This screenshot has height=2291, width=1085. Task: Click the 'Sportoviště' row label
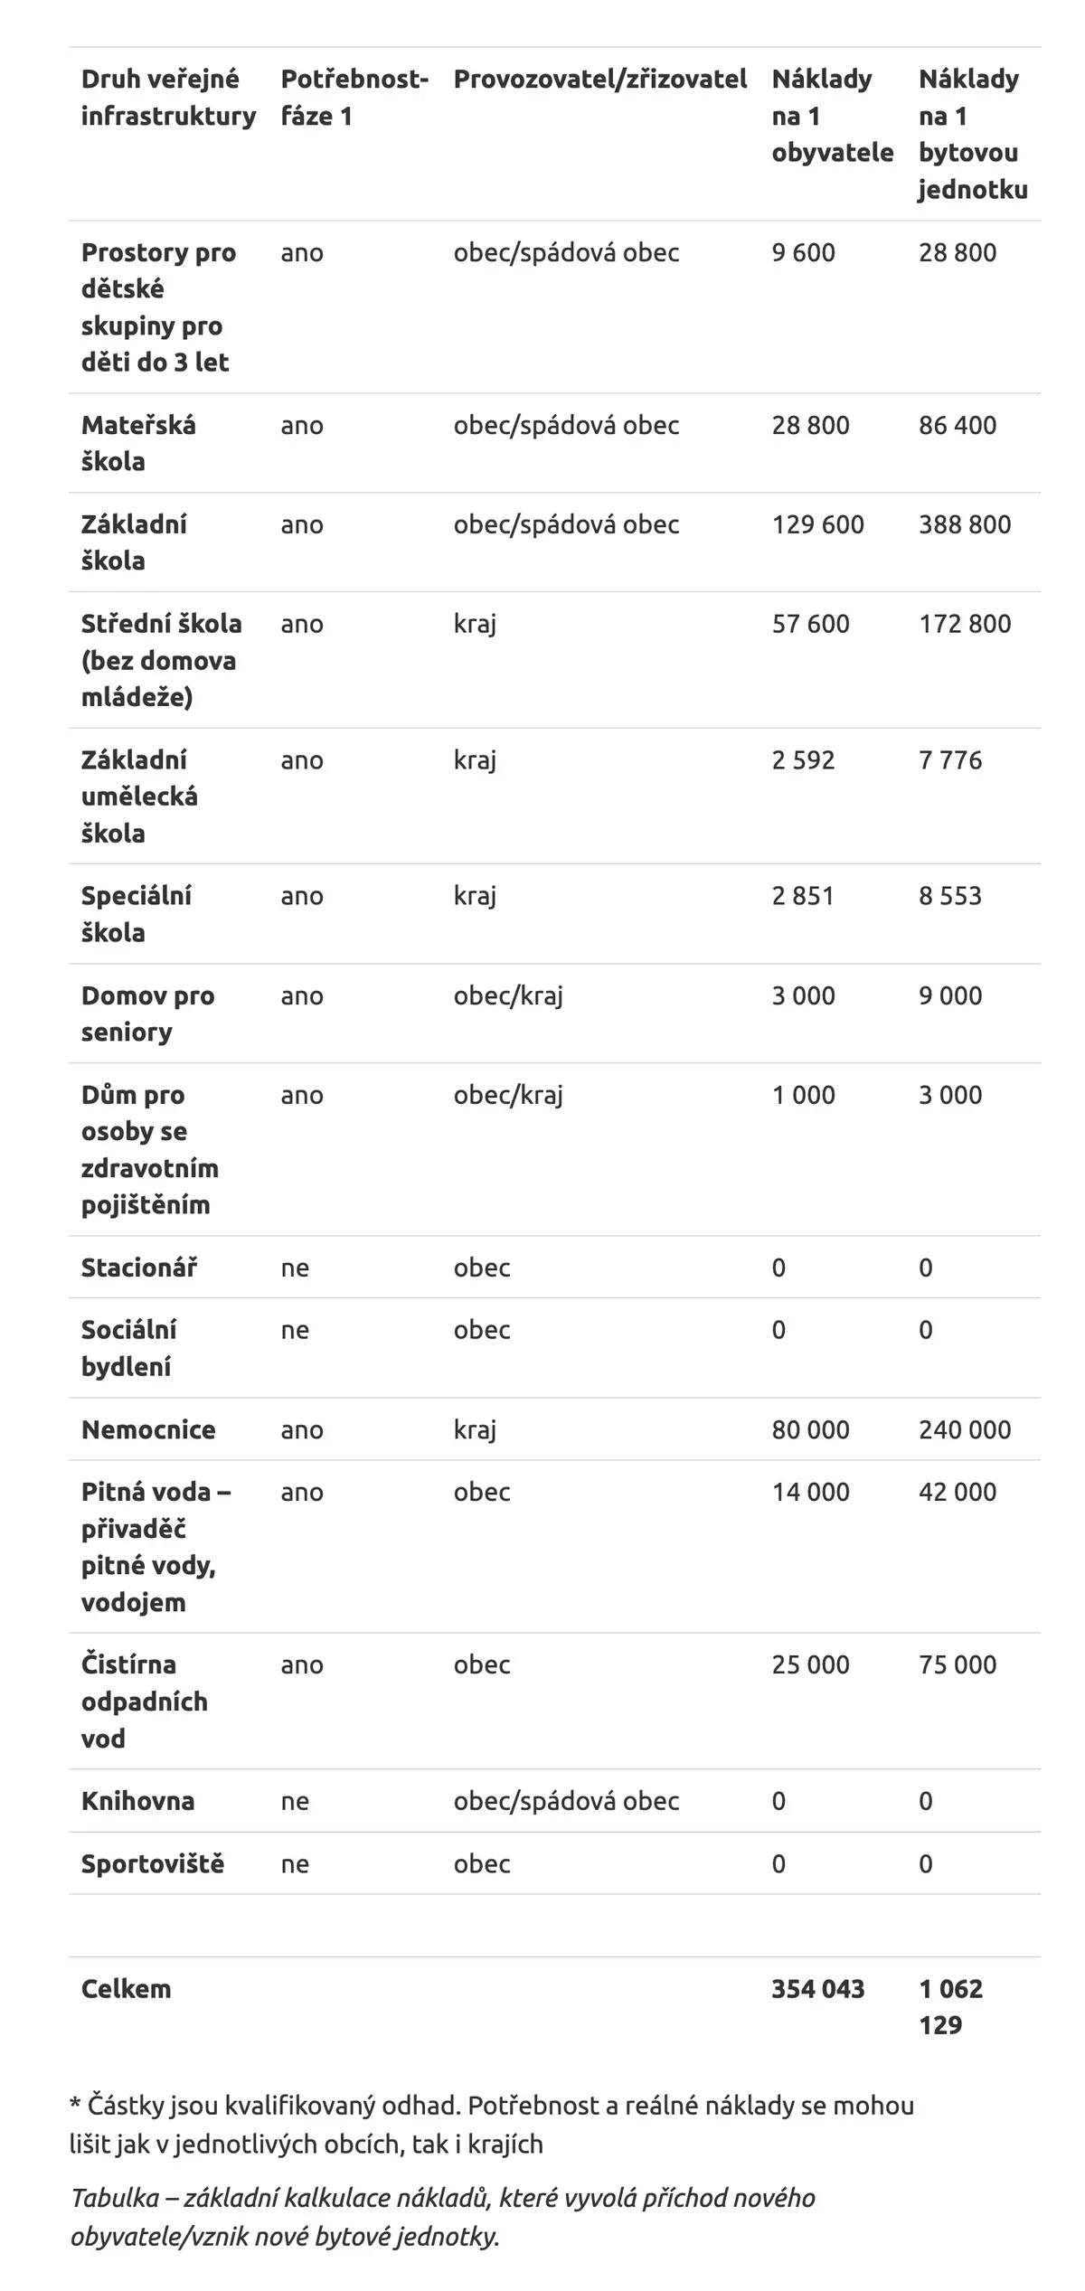tap(153, 1863)
